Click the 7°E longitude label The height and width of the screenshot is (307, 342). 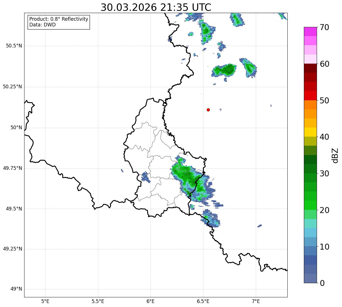point(256,301)
